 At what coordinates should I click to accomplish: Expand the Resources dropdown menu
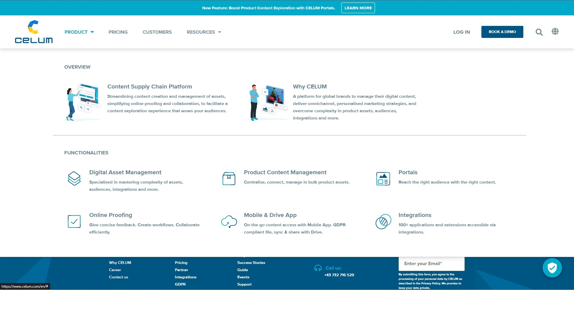[204, 32]
